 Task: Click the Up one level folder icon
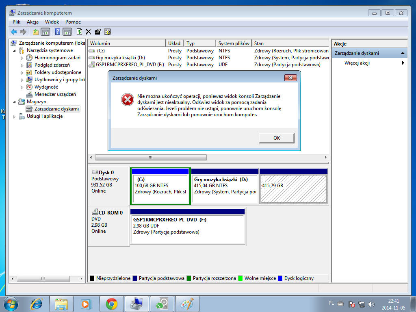tap(36, 32)
